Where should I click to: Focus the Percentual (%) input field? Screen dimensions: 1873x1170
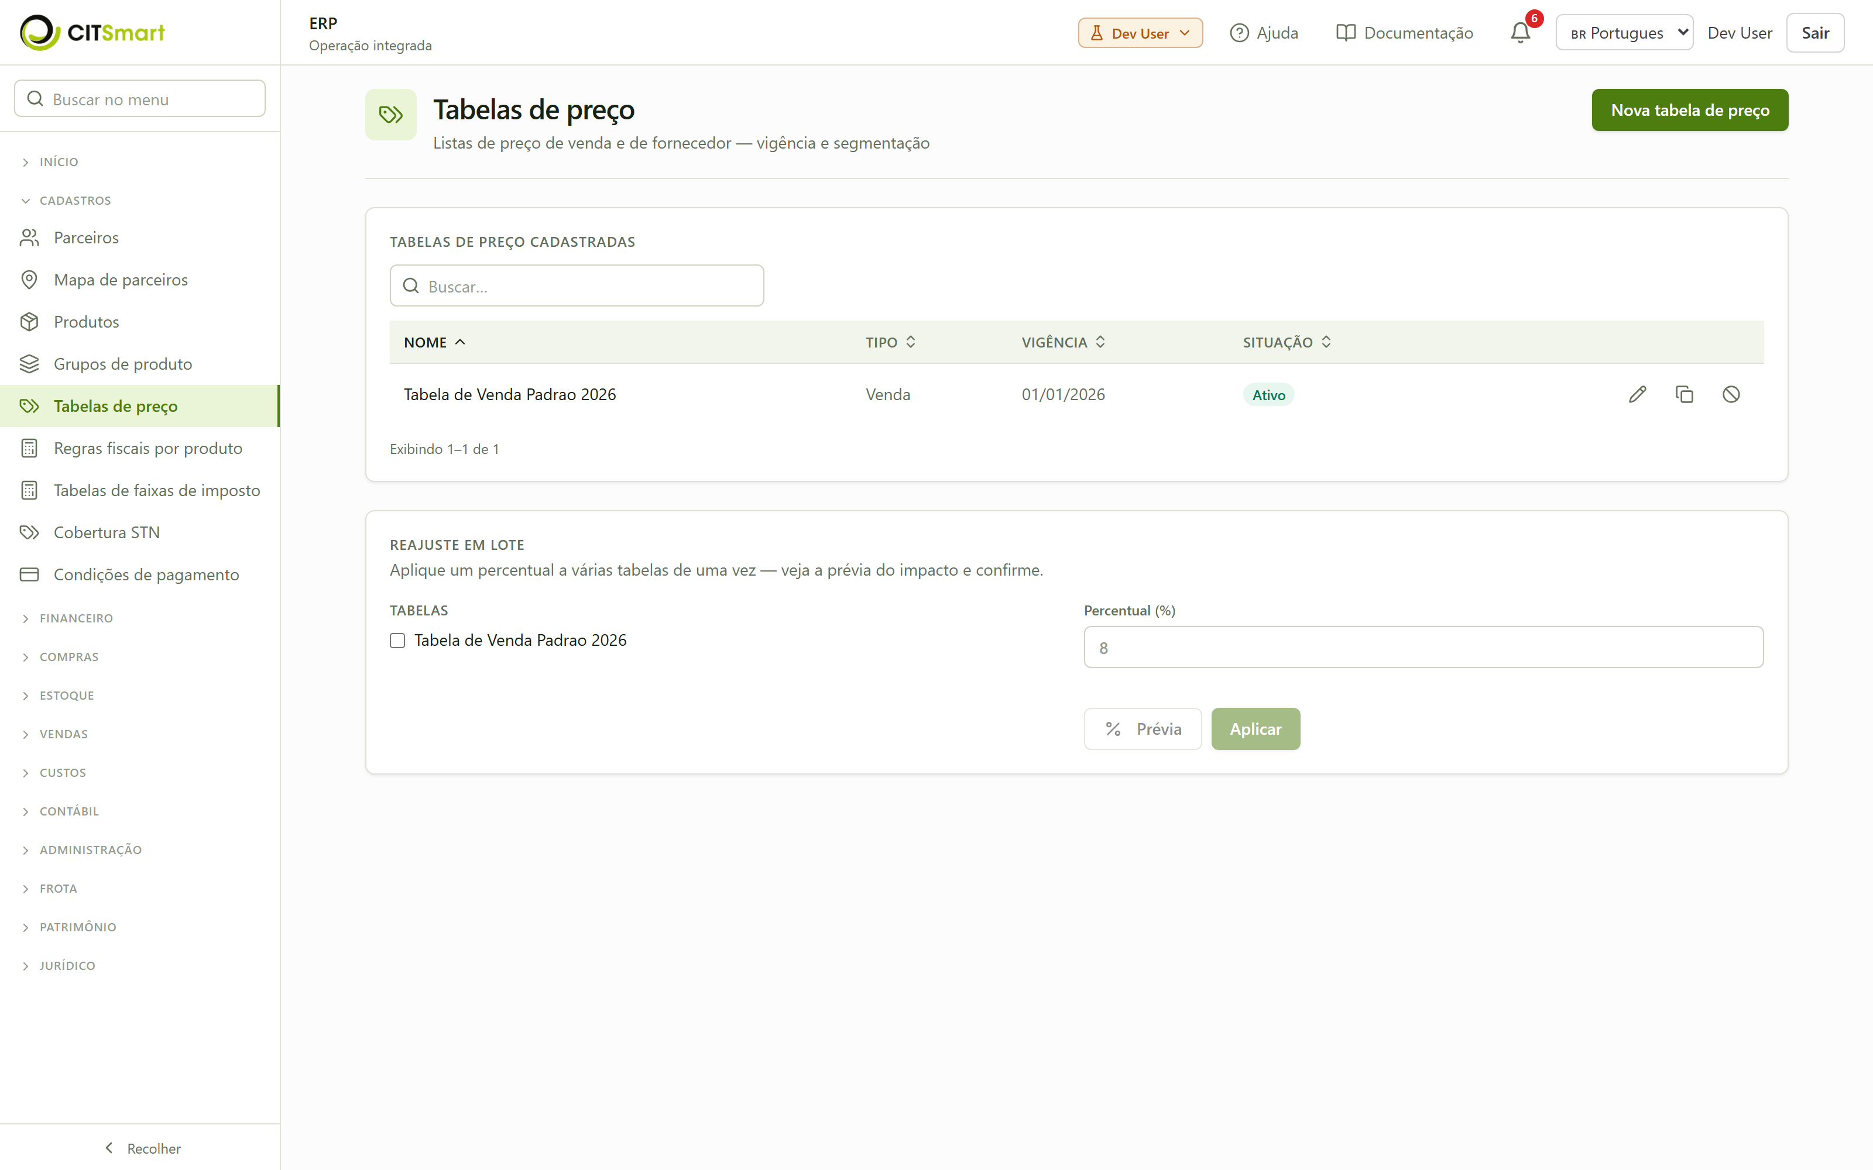(x=1423, y=647)
